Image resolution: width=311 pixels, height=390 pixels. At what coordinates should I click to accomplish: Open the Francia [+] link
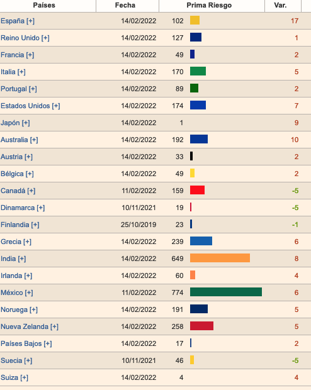click(17, 55)
